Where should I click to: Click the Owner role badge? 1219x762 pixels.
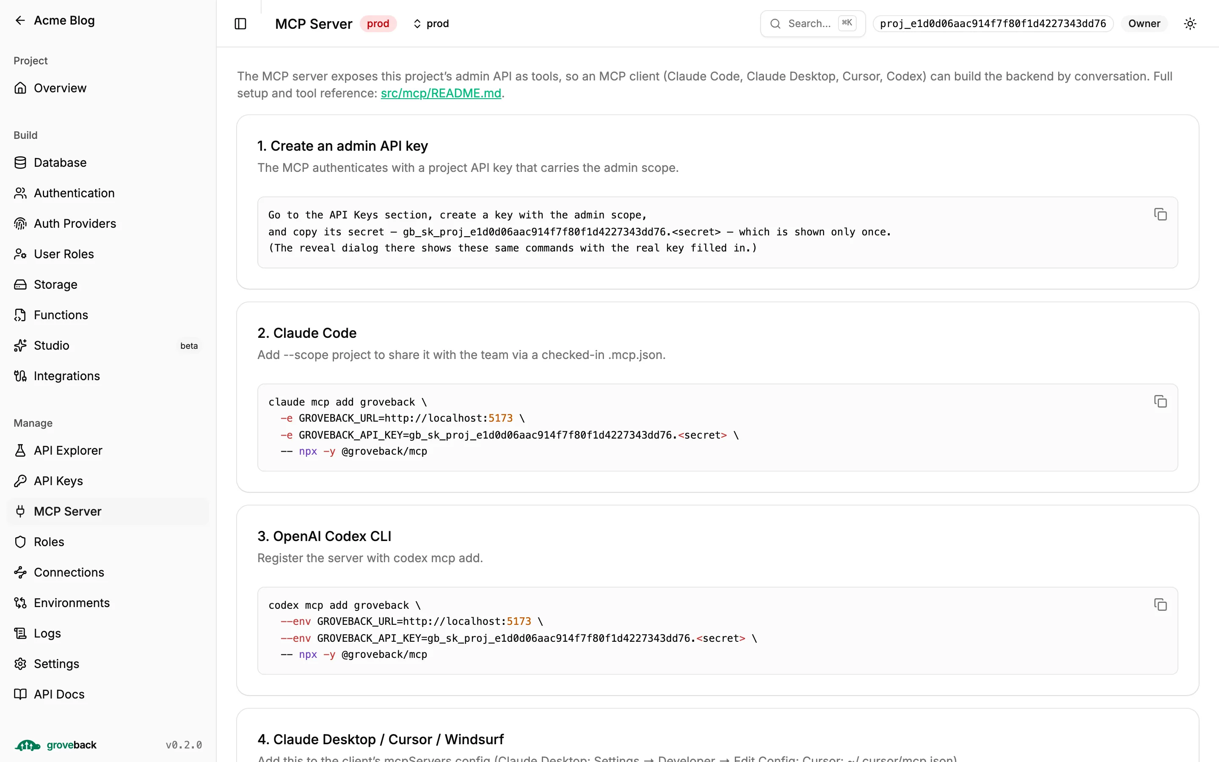(x=1144, y=24)
